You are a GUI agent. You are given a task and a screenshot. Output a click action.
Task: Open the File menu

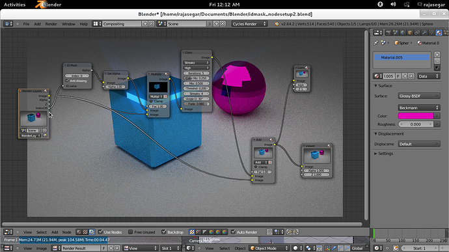click(26, 24)
